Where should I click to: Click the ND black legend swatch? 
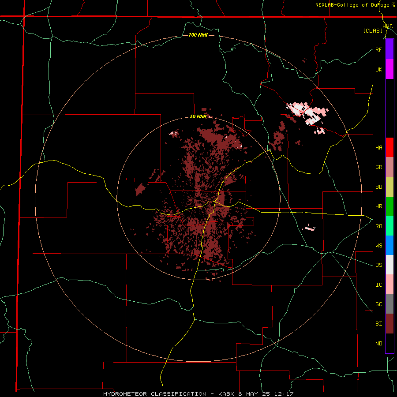(x=390, y=343)
